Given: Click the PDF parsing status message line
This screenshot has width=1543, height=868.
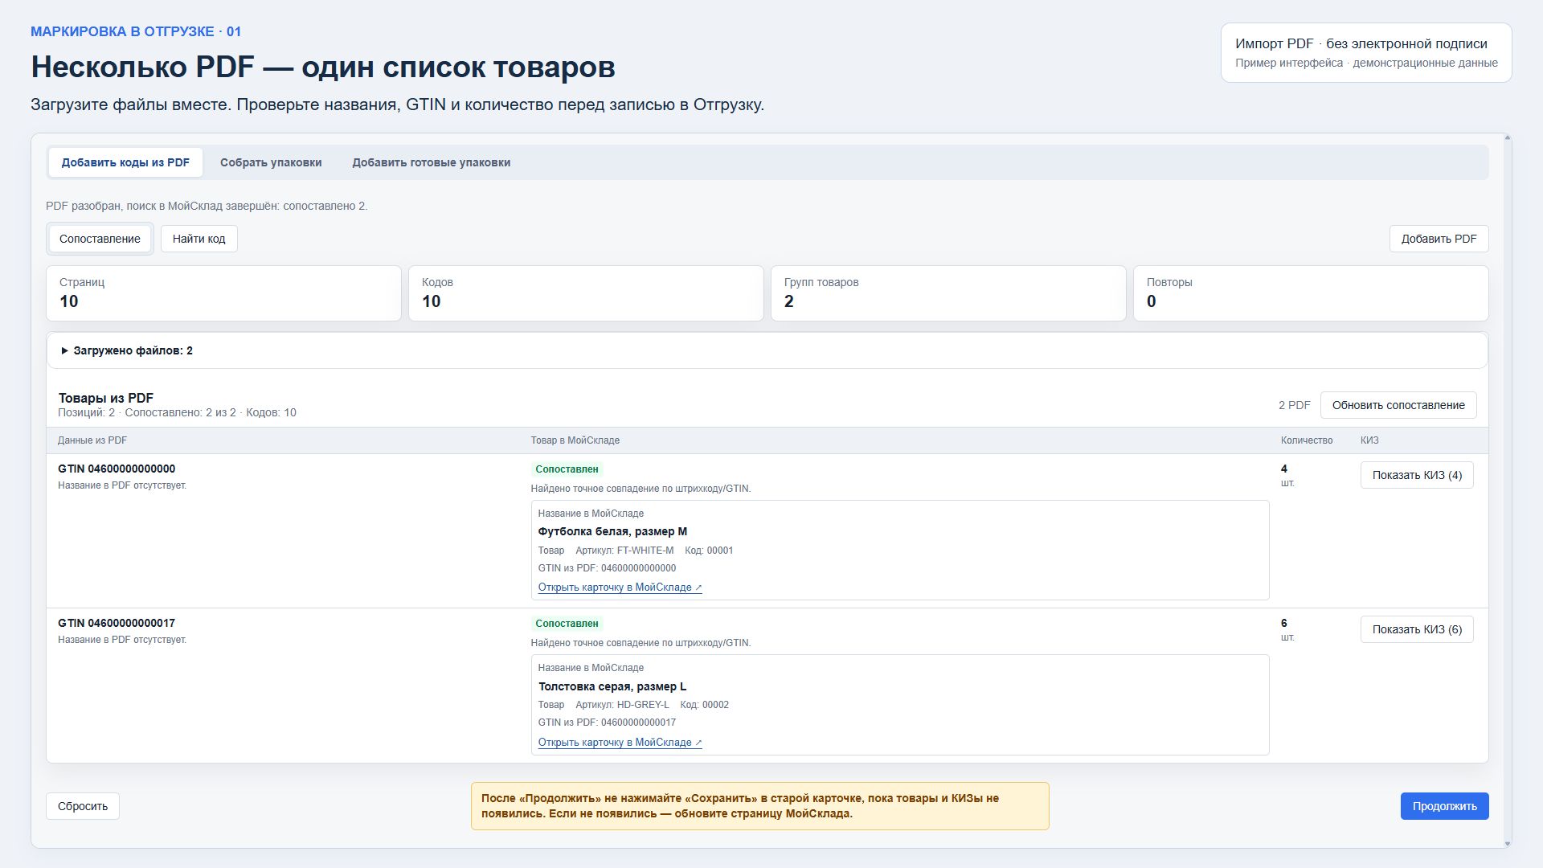Looking at the screenshot, I should coord(207,206).
